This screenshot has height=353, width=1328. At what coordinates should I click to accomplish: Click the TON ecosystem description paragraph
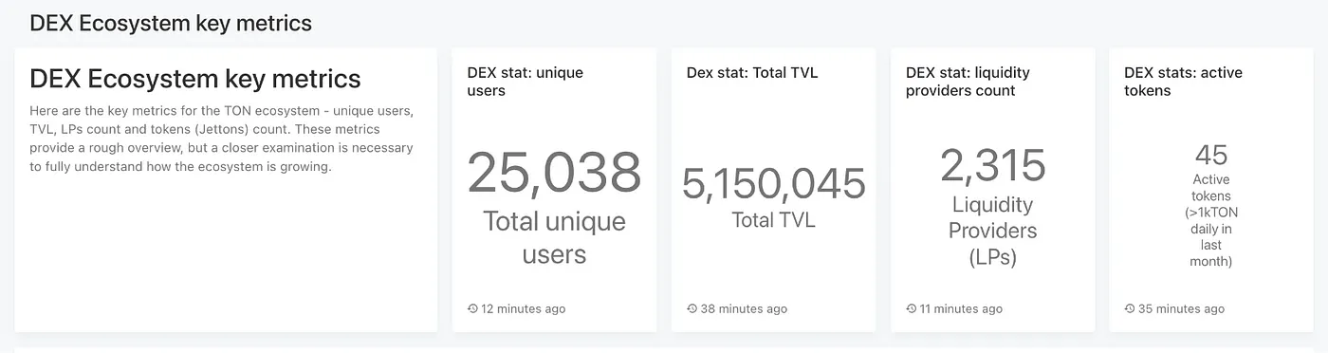click(x=222, y=139)
